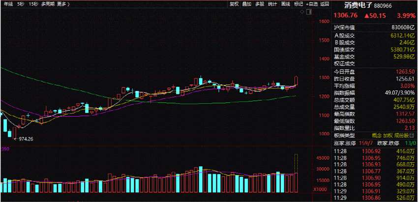The height and width of the screenshot is (202, 418).
Task: Click the 总成交额 value 407.75亿
Action: click(x=404, y=100)
